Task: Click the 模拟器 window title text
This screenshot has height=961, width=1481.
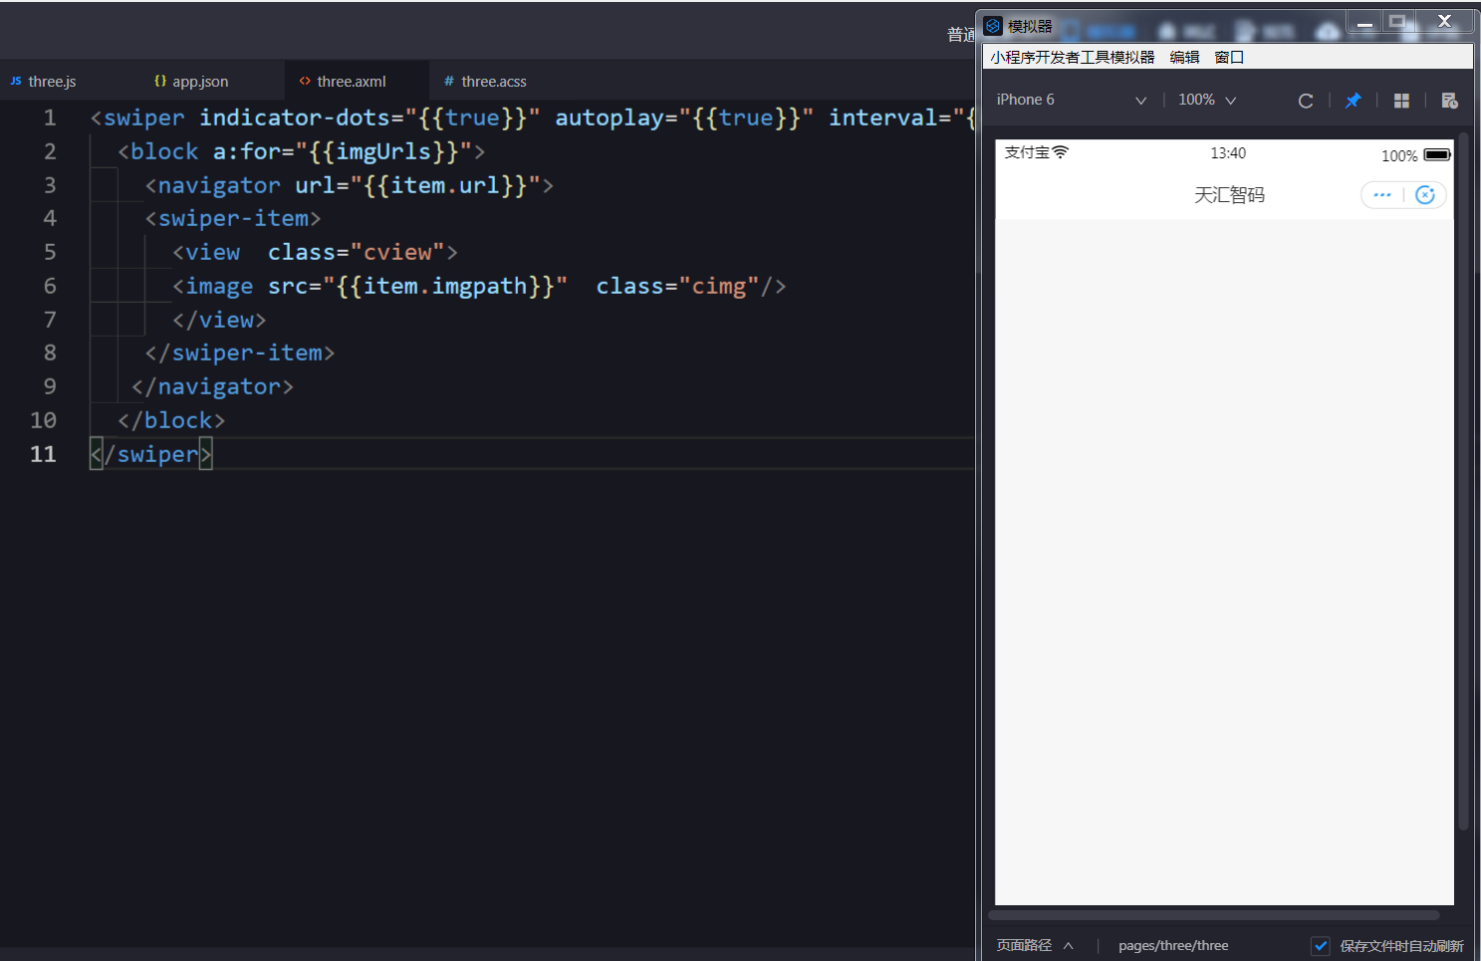Action: click(1030, 26)
